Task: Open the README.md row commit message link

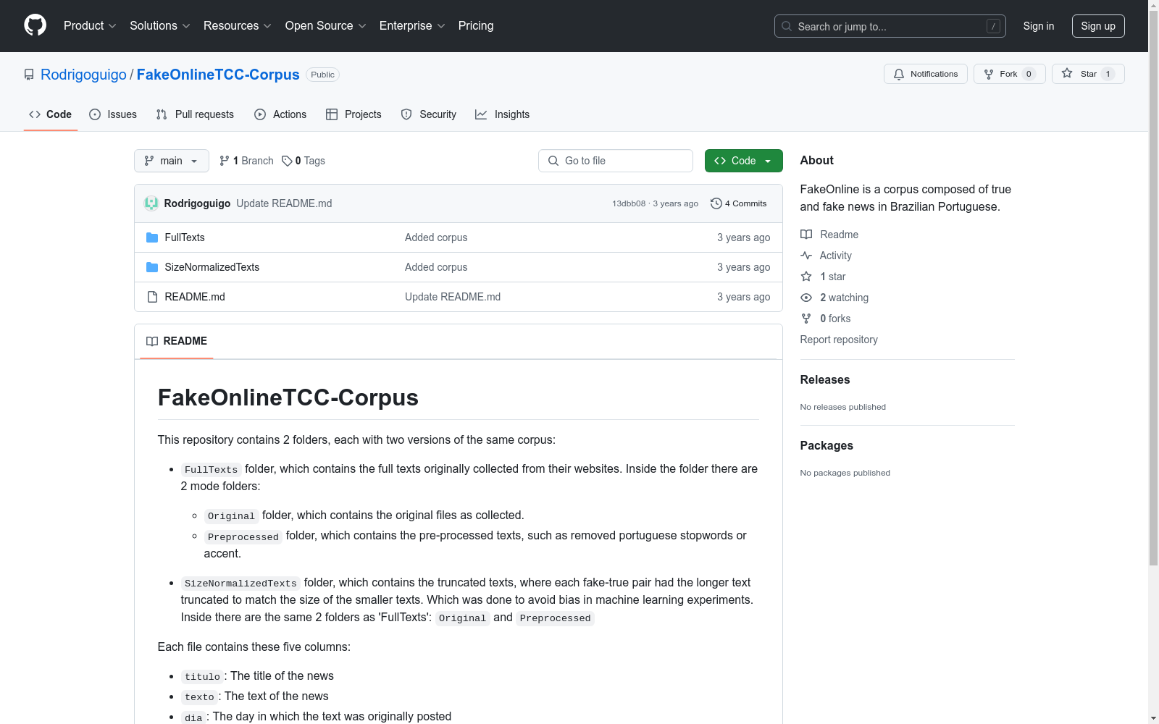Action: (453, 297)
